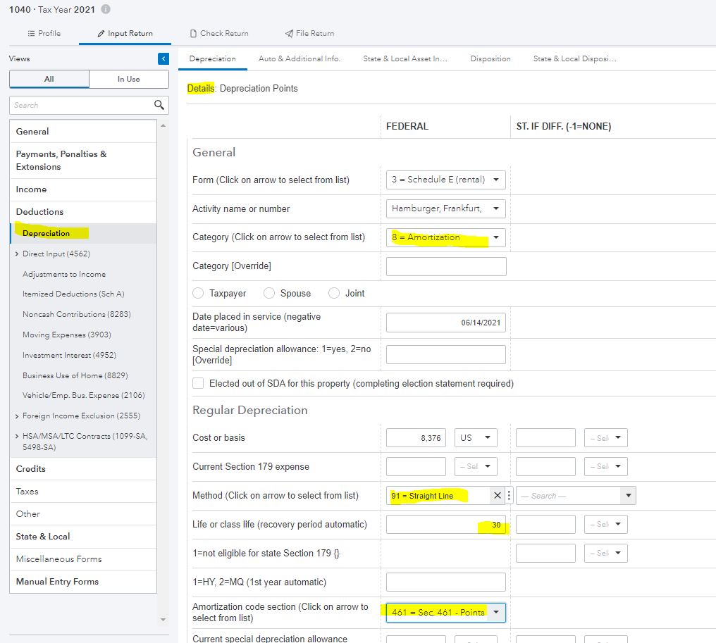716x643 pixels.
Task: Open the three-dot menu beside Method field
Action: coord(509,496)
